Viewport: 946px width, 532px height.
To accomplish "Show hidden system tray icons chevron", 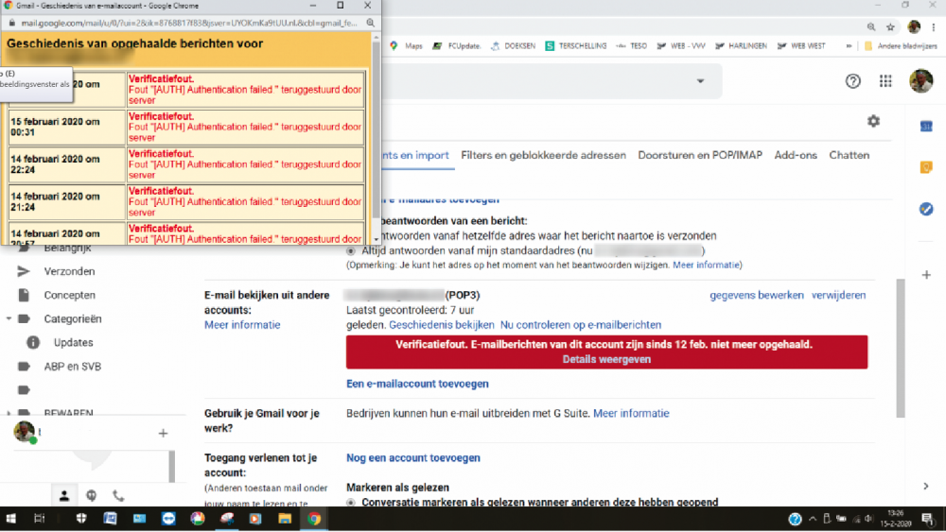I will [812, 519].
